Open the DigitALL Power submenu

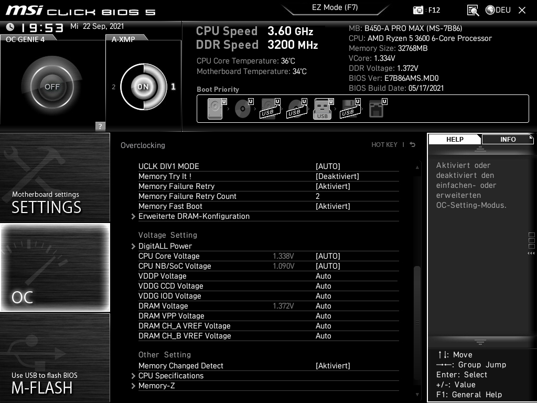(165, 246)
